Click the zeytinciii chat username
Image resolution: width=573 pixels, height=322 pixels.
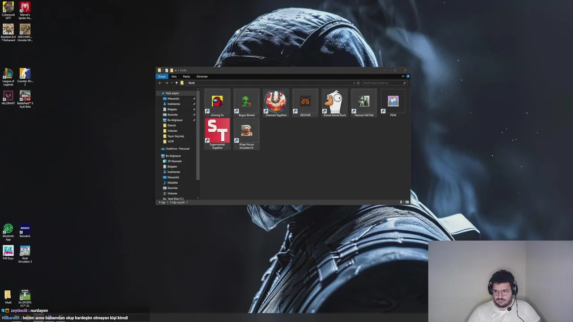coord(19,310)
